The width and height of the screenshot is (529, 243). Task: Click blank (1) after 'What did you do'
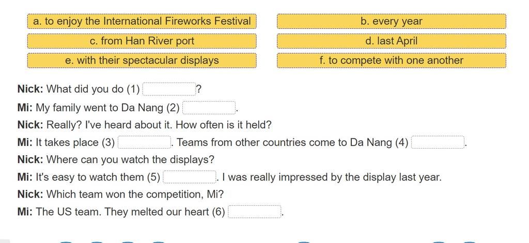[169, 89]
